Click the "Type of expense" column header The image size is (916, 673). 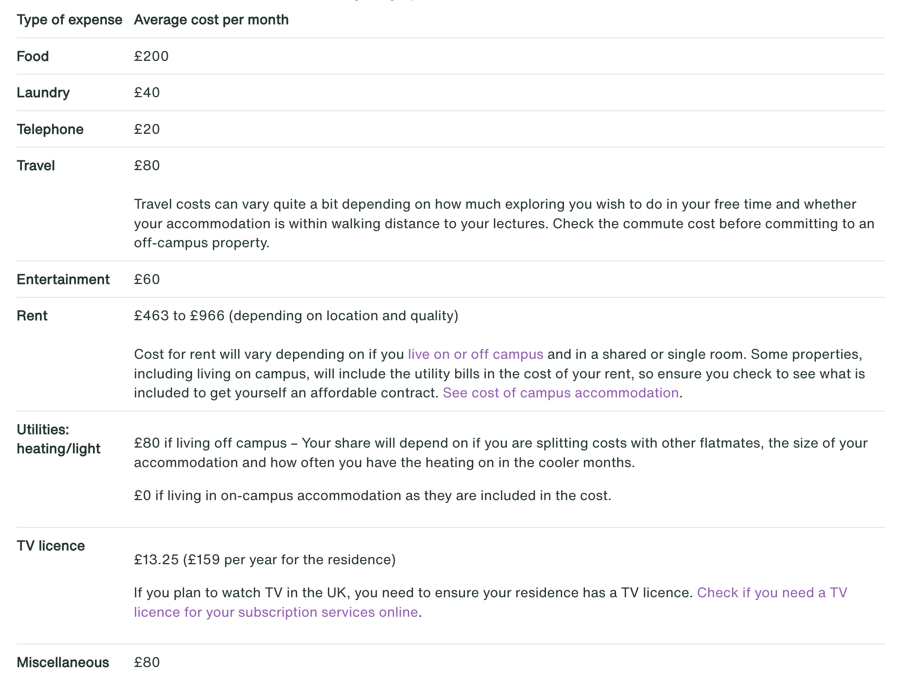69,20
